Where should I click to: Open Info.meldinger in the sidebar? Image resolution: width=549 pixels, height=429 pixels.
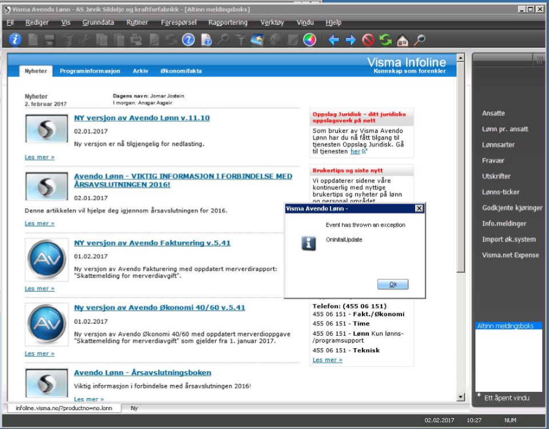click(504, 224)
